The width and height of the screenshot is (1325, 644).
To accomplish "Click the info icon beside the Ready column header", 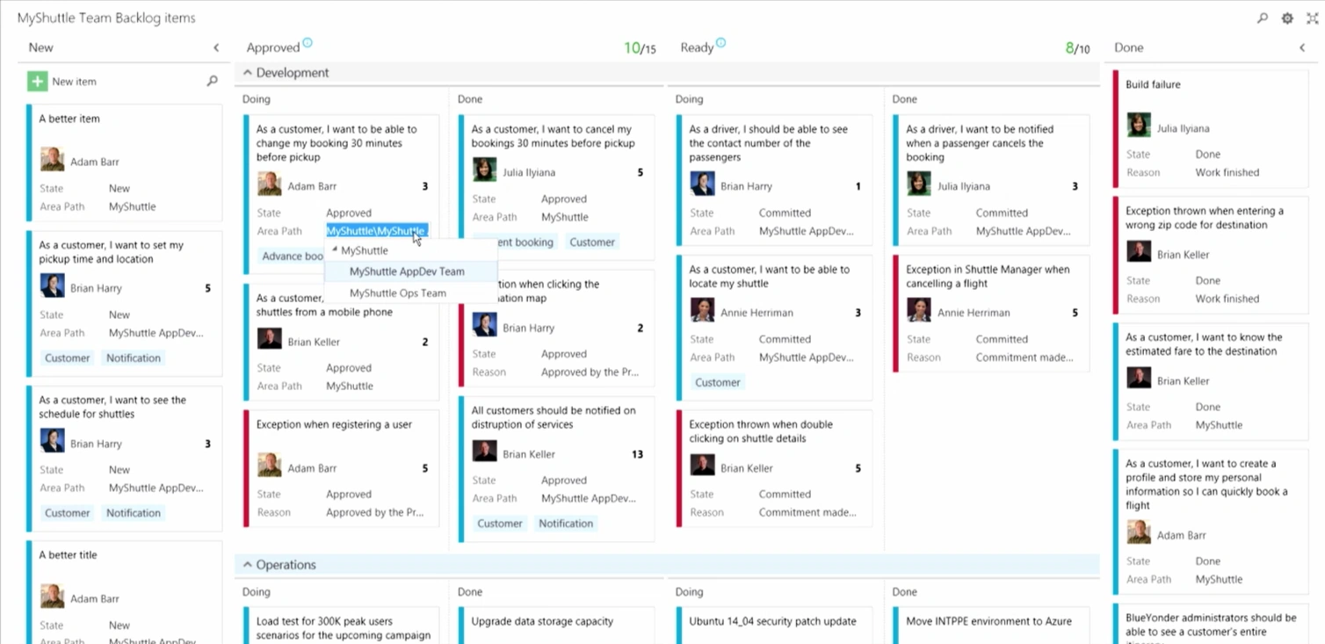I will click(722, 43).
